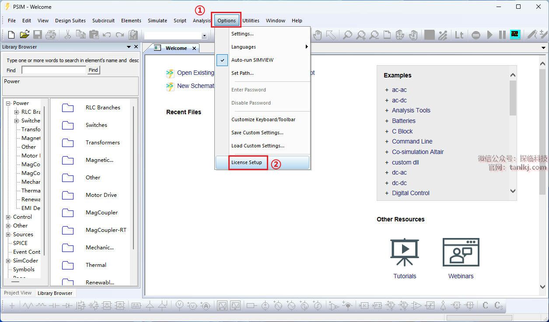The image size is (549, 322).
Task: Click the Save floppy disk icon
Action: (38, 35)
